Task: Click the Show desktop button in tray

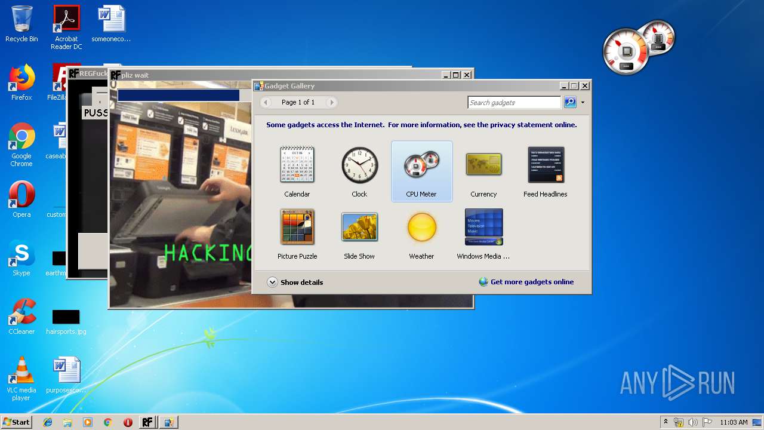Action: [757, 422]
